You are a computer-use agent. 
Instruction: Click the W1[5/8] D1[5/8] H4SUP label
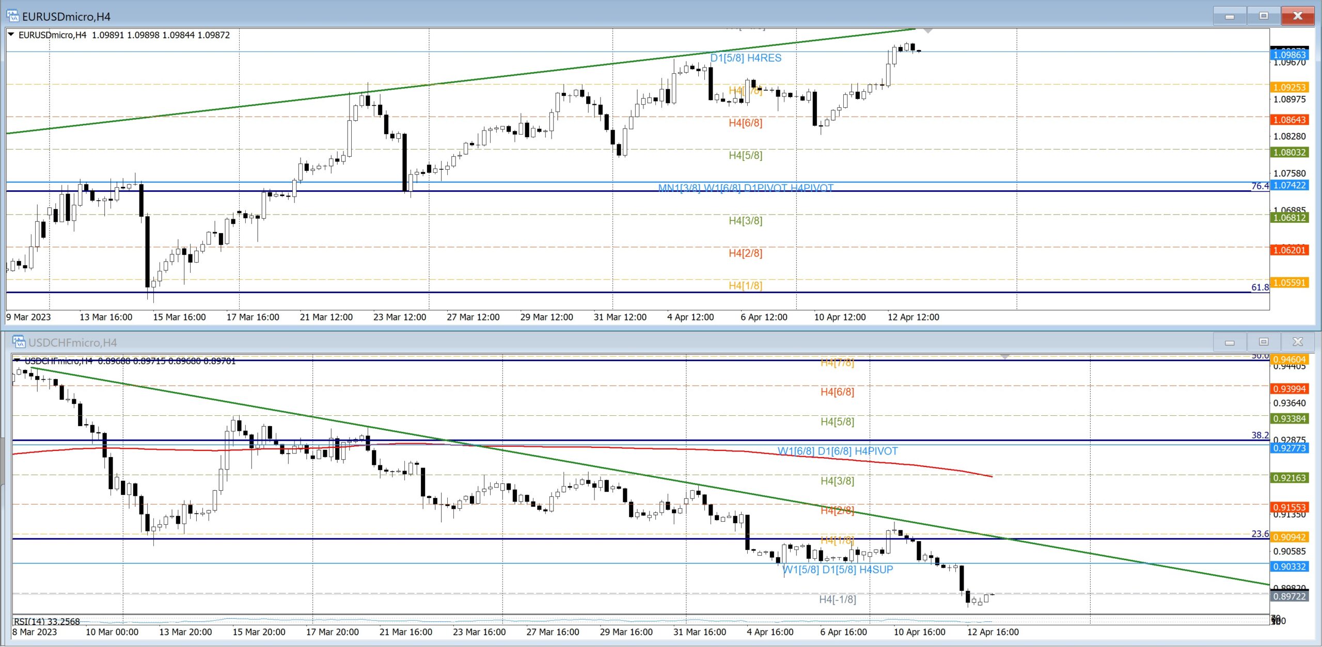pos(838,570)
